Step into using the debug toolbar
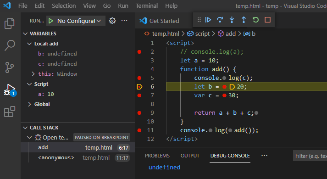This screenshot has height=179, width=327. [232, 20]
